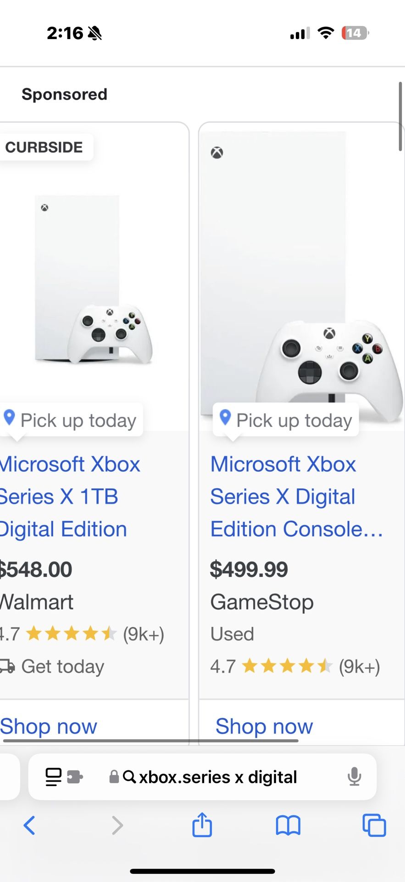The width and height of the screenshot is (405, 882).
Task: Open the Sponsored results section label
Action: pyautogui.click(x=64, y=94)
